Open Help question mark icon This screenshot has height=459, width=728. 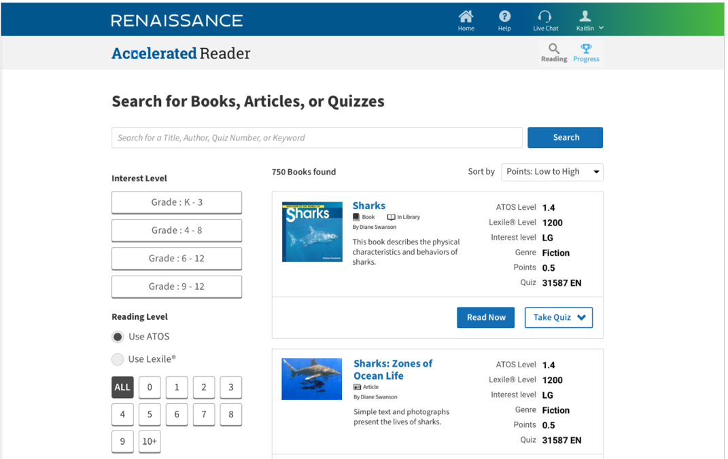coord(504,16)
